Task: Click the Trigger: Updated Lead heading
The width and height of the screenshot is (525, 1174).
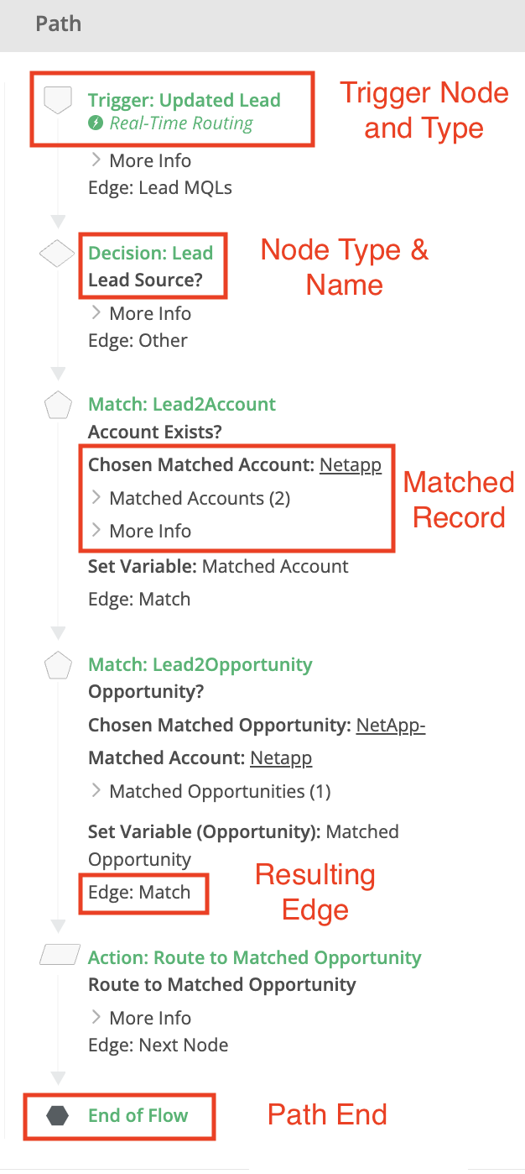Action: pos(185,100)
